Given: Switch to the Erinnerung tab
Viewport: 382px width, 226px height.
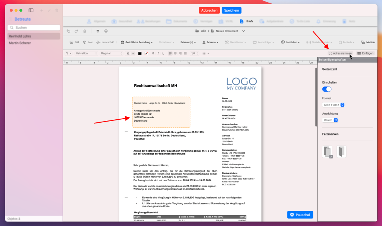Looking at the screenshot, I should 326,21.
